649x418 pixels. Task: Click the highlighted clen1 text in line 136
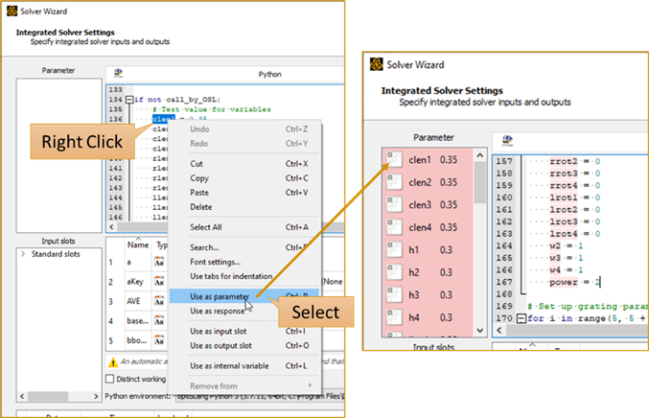tap(164, 119)
